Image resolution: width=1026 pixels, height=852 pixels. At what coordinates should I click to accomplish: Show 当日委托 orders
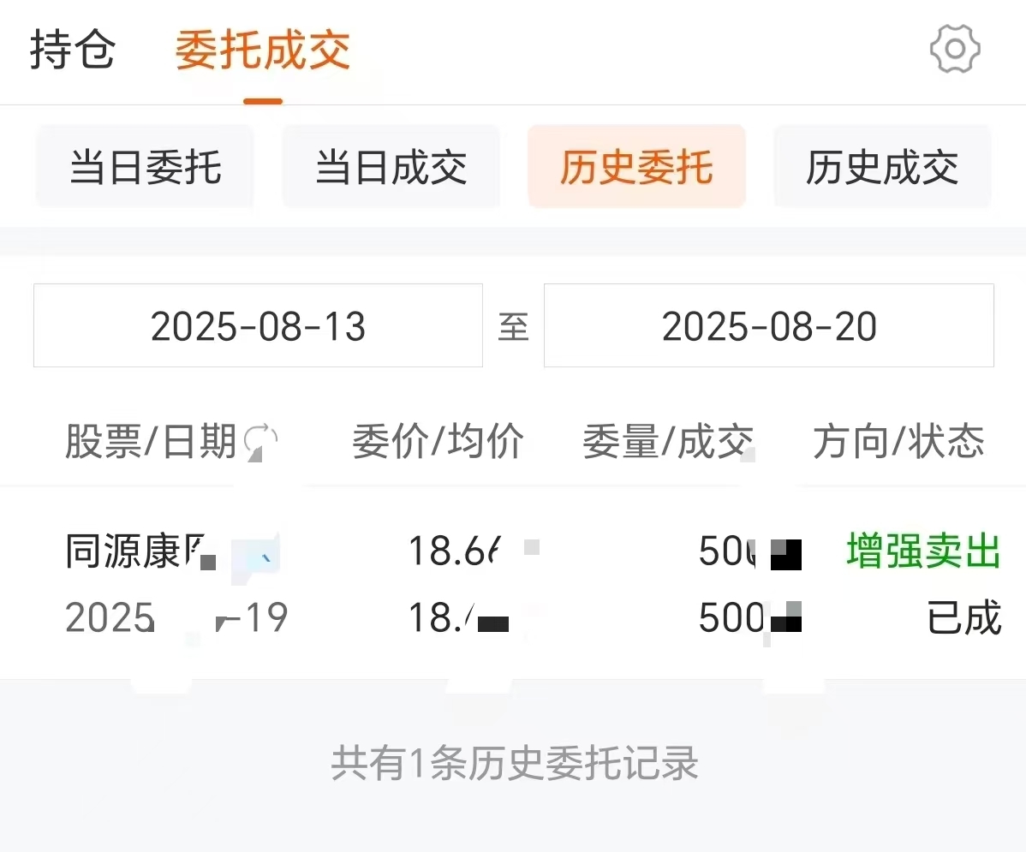pos(145,167)
